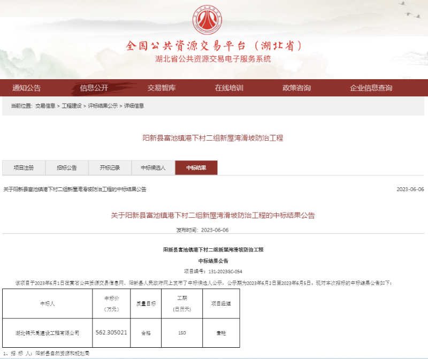This screenshot has width=428, height=359.
Task: Click the winning bidder company name cell
Action: [x=48, y=333]
